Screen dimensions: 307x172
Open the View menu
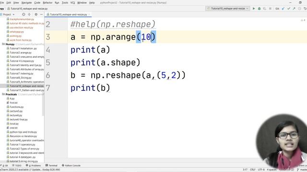click(16, 3)
